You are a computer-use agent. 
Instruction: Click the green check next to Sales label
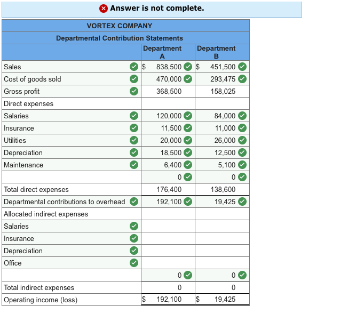[134, 67]
